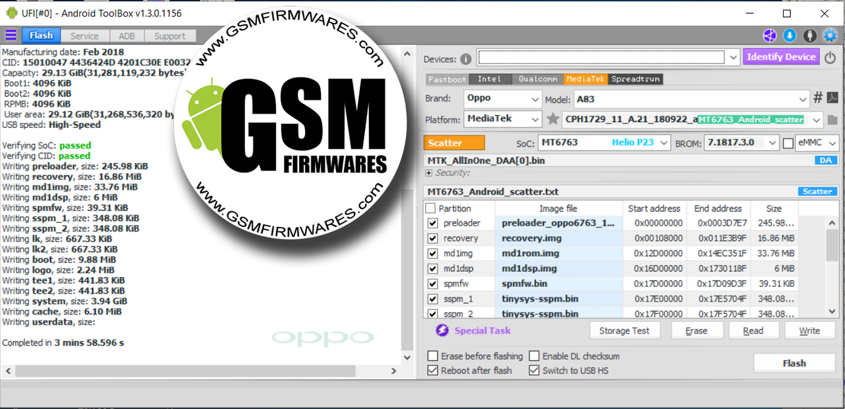The image size is (845, 409).
Task: Click the favorites star icon beside Platform
Action: pos(553,119)
